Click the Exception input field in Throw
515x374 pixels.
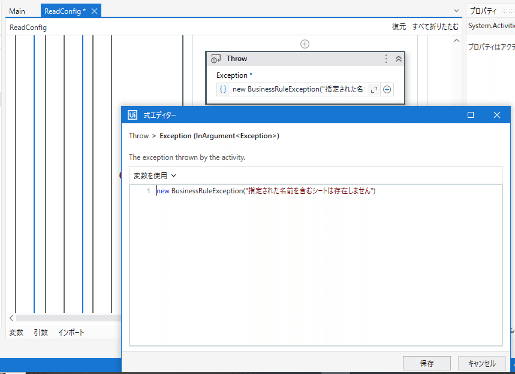point(298,89)
